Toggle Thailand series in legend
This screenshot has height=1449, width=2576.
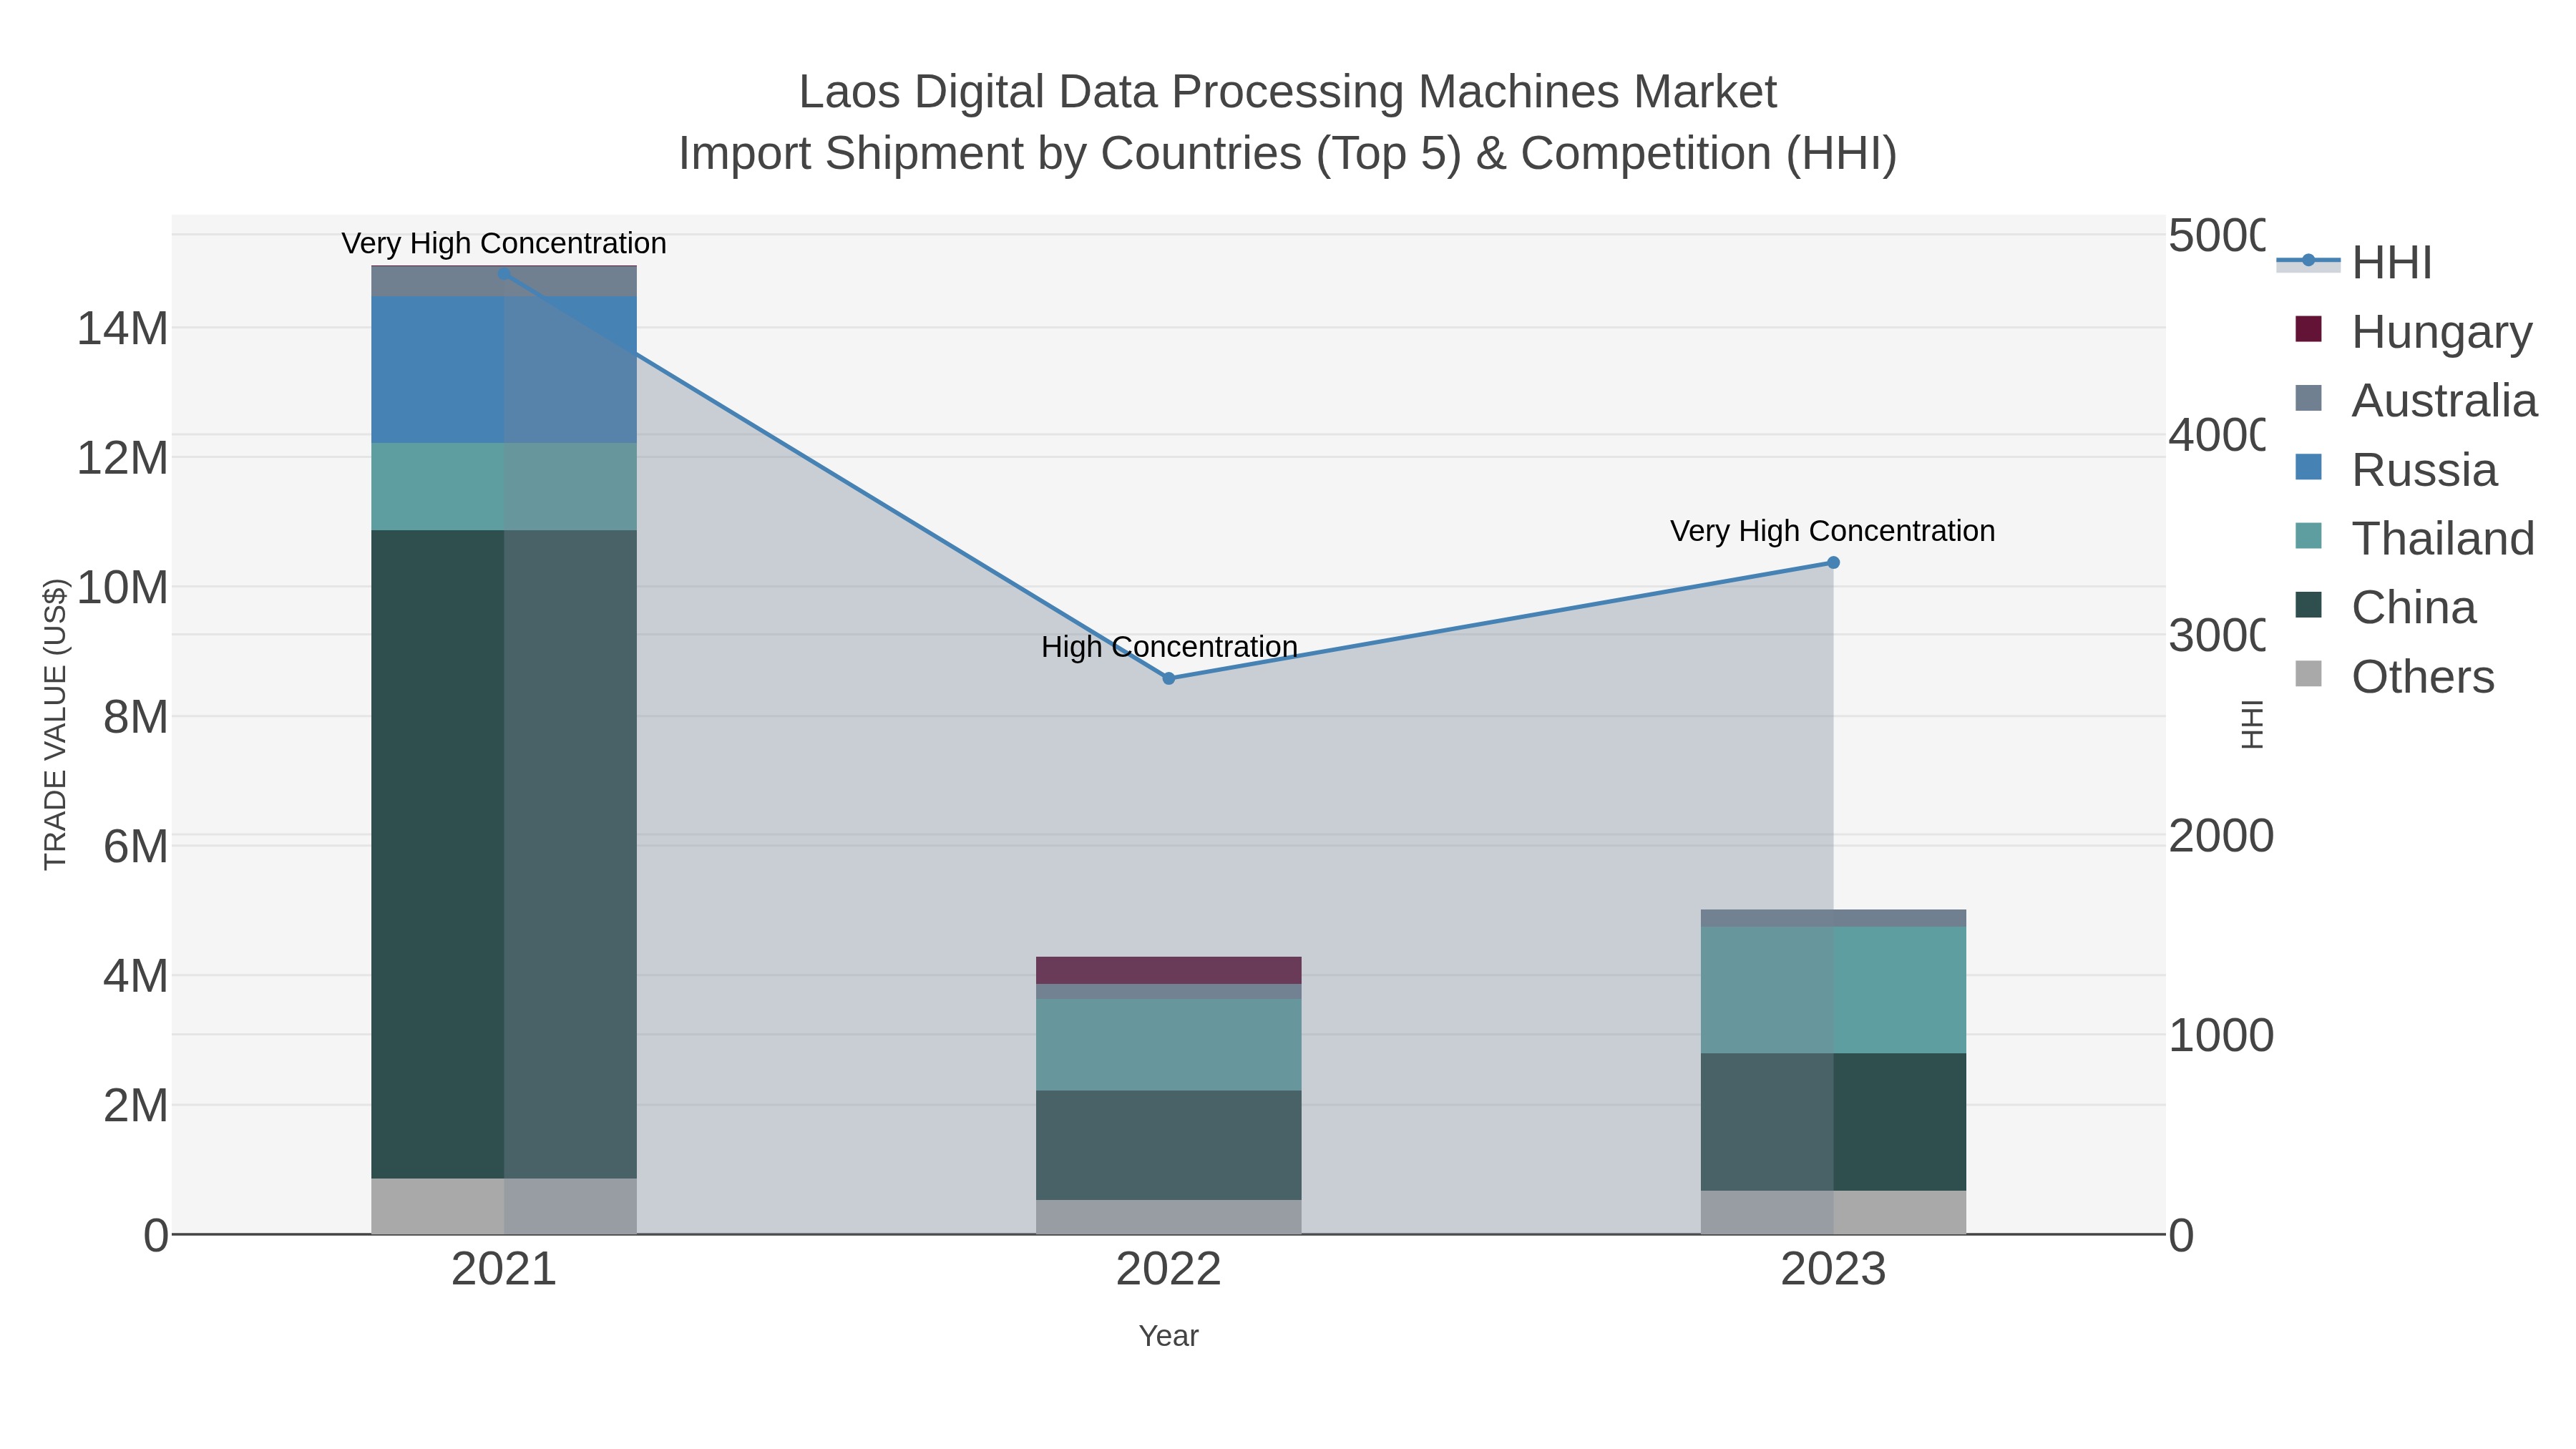tap(2415, 539)
